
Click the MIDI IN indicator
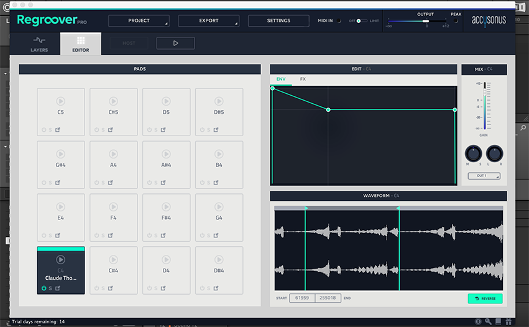click(339, 21)
